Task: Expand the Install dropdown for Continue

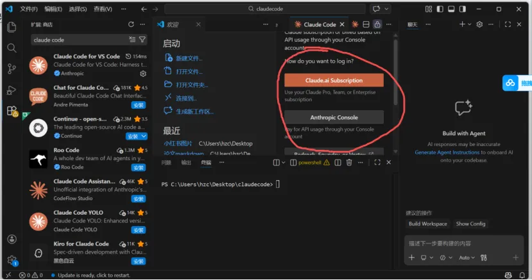Action: 144,136
